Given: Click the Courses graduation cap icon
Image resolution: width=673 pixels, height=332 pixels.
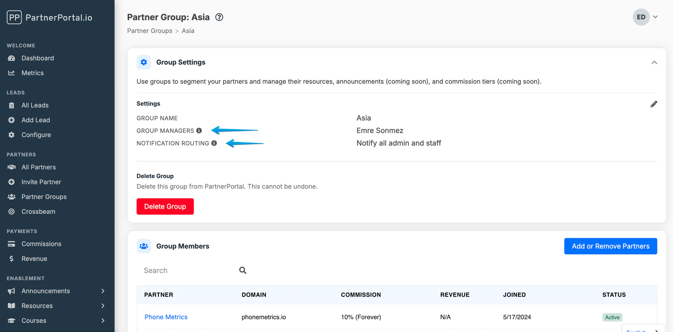Looking at the screenshot, I should (x=11, y=321).
